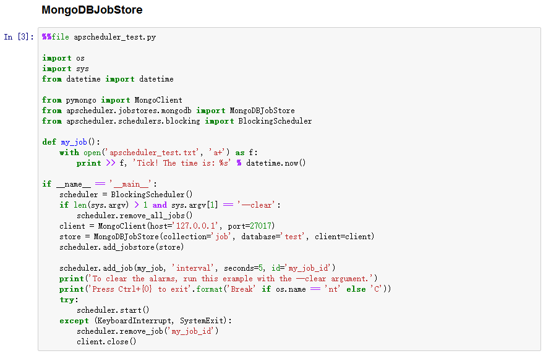The width and height of the screenshot is (551, 356).
Task: Click the 'apscheduler_test.txt' string
Action: pyautogui.click(x=153, y=153)
